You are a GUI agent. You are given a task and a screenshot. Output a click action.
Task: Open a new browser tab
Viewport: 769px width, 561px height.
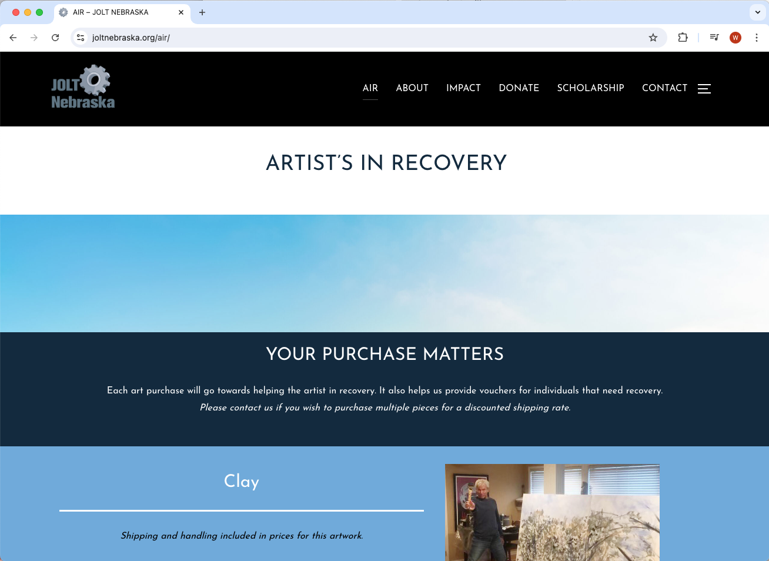(202, 12)
